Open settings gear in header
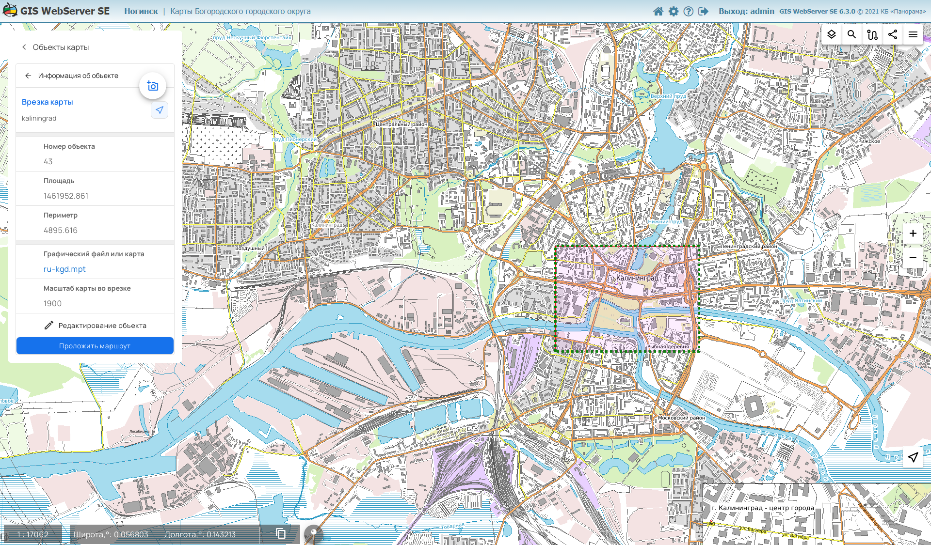The height and width of the screenshot is (545, 931). (x=674, y=11)
